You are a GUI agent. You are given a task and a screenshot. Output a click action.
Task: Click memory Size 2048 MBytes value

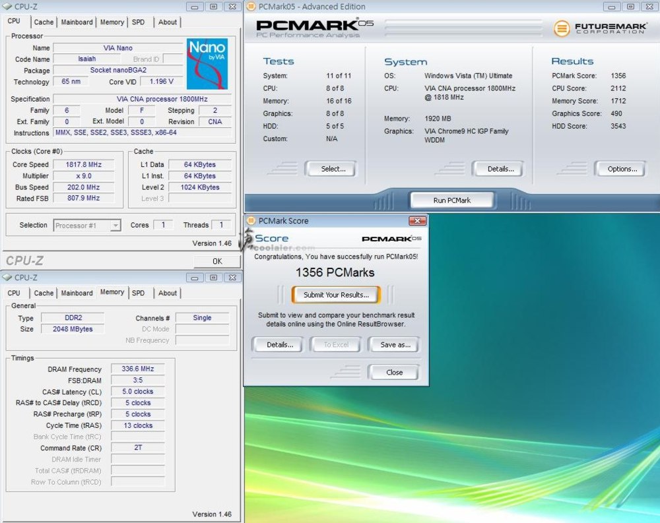pyautogui.click(x=73, y=329)
